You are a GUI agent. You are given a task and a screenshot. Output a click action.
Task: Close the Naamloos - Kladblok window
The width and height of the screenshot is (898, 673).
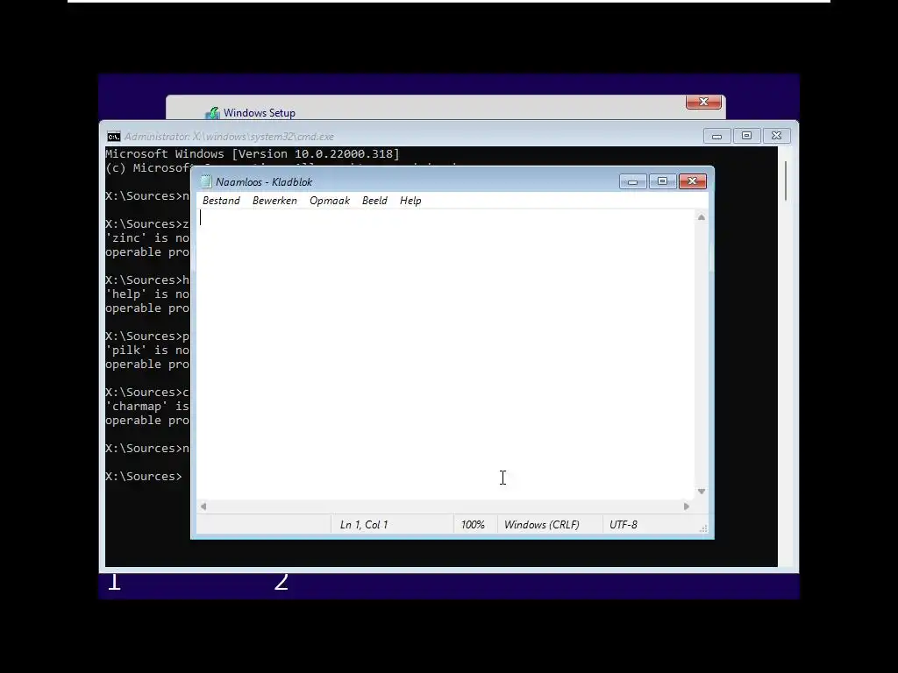pos(693,181)
